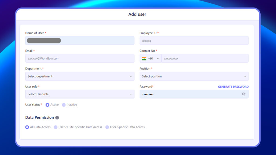Focus the Name of User field
Screen dimensions: 276x155
80,40
